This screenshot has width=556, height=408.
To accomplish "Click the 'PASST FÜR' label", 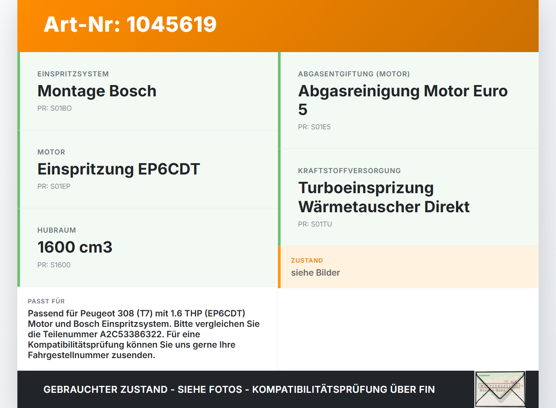I will pyautogui.click(x=46, y=301).
